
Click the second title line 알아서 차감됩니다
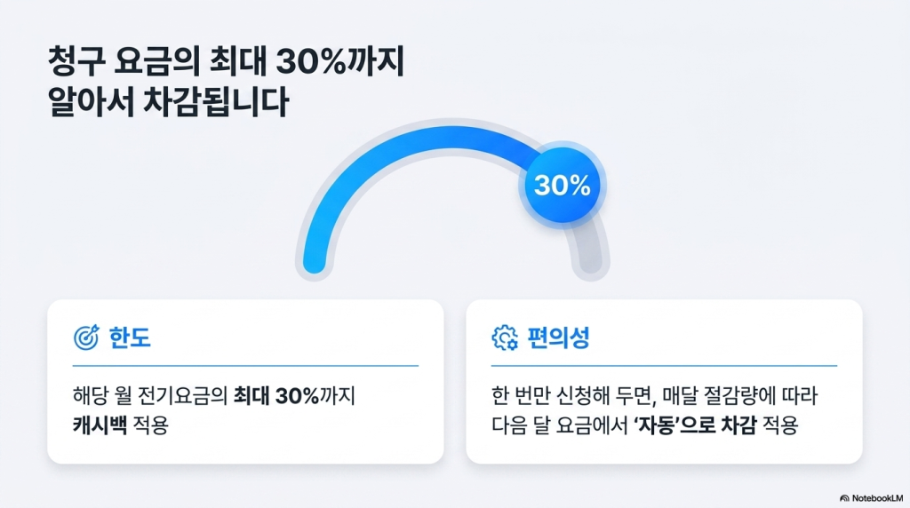pos(168,103)
